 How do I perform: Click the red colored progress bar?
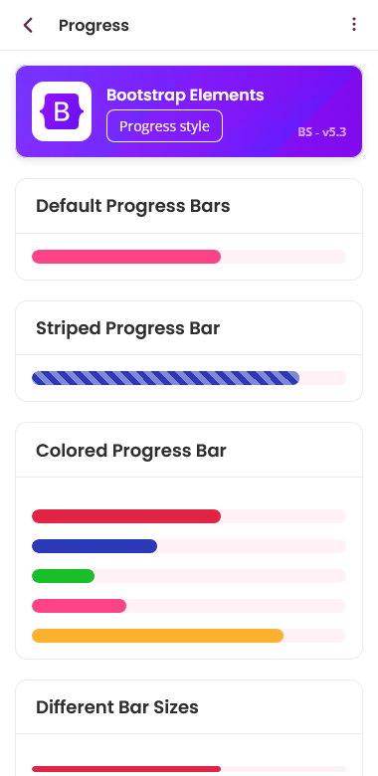[126, 516]
